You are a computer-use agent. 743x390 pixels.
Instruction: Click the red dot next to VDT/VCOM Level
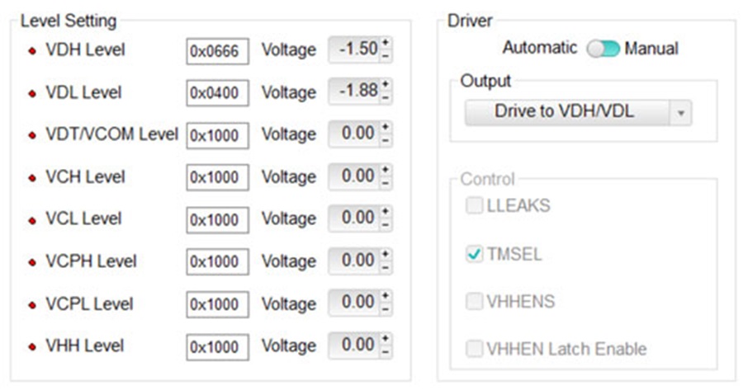tap(32, 135)
